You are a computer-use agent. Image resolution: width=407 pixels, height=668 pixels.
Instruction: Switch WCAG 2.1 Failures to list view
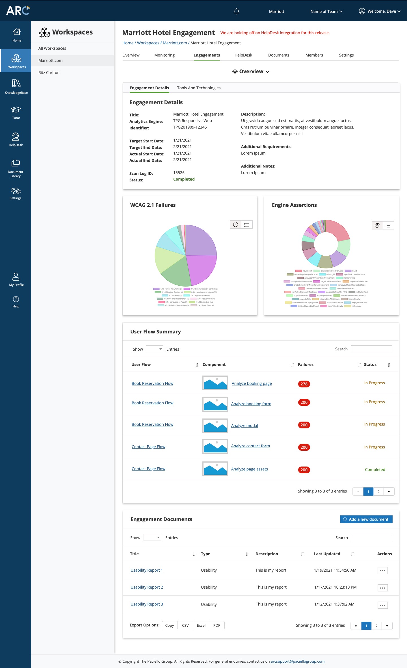[246, 225]
